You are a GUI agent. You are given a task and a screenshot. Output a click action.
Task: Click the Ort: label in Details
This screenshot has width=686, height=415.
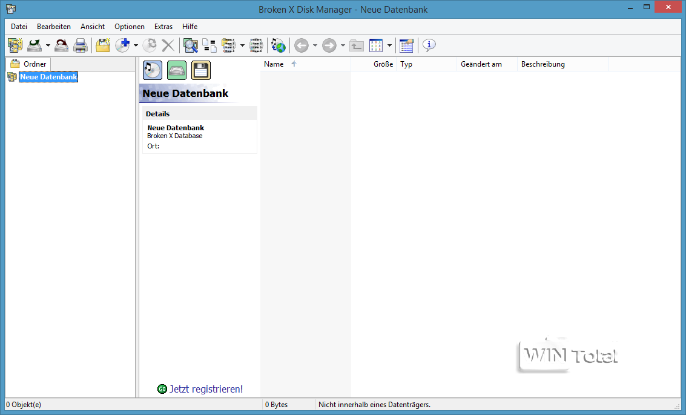pyautogui.click(x=153, y=146)
